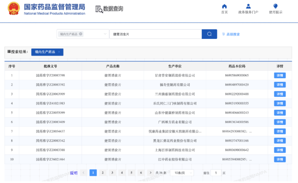Remove the 境内生产药品 tag in selector
This screenshot has width=298, height=183.
tap(81, 34)
